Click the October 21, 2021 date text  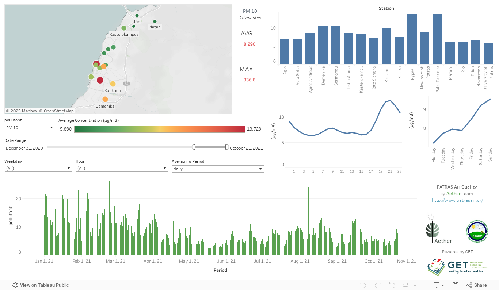pos(246,148)
